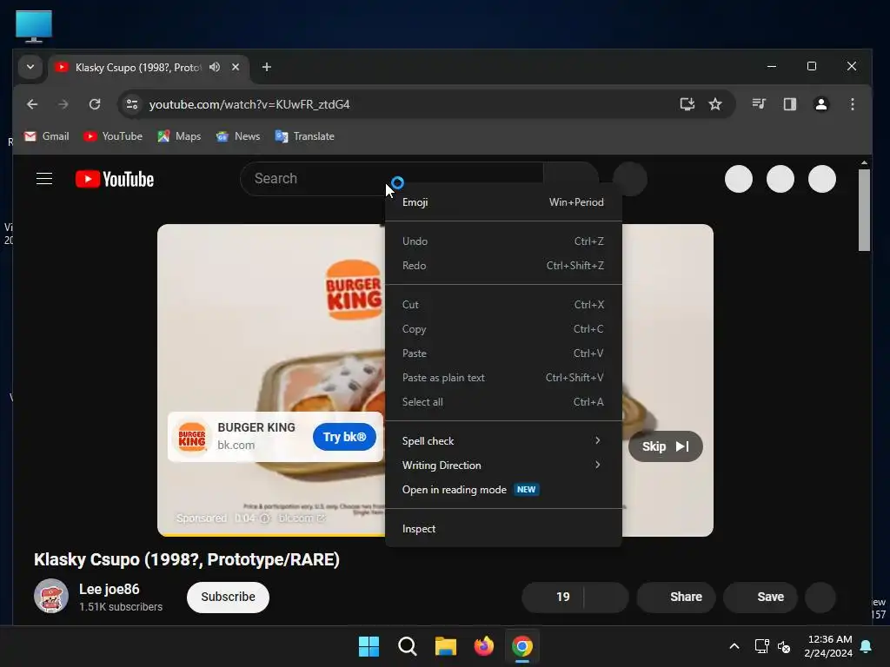The image size is (890, 667).
Task: Close the Klasky Csupo tab
Action: coord(236,67)
